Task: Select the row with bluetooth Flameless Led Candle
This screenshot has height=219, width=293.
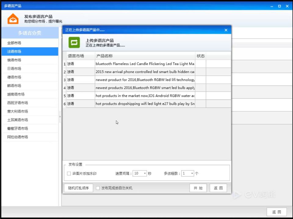Action: point(147,64)
